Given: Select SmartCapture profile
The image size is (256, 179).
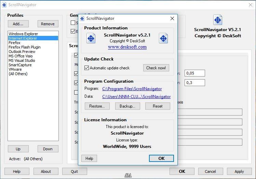Looking at the screenshot, I should (33, 65).
